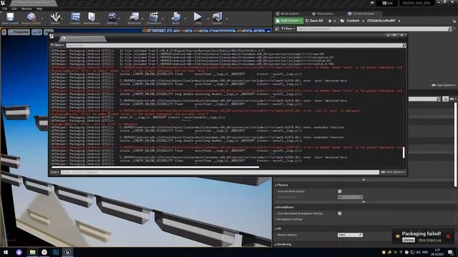Open the Cmd dropdown in Output Log

[54, 172]
